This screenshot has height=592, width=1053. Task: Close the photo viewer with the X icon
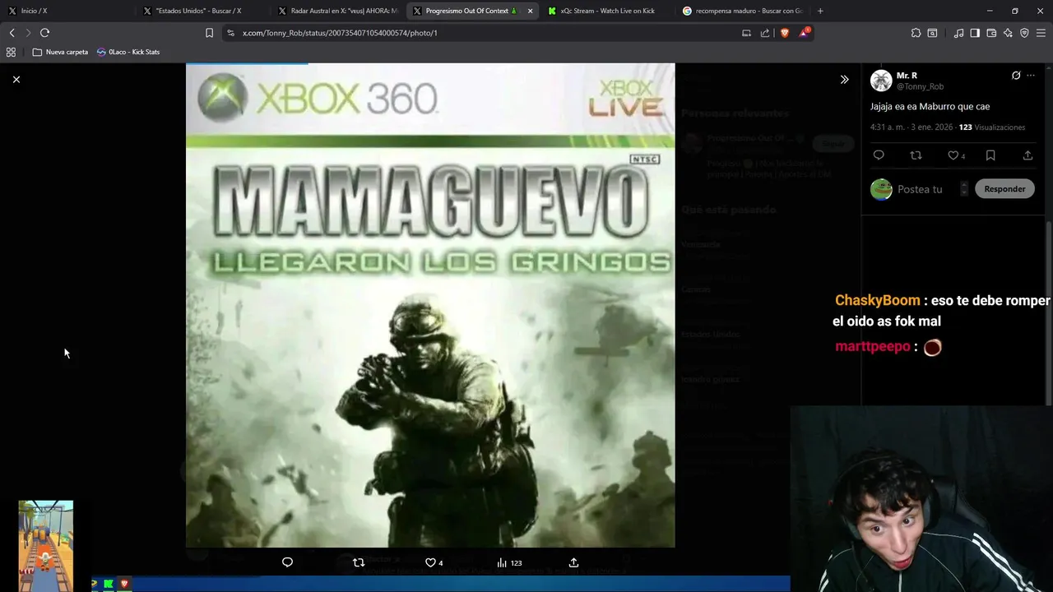(x=16, y=79)
